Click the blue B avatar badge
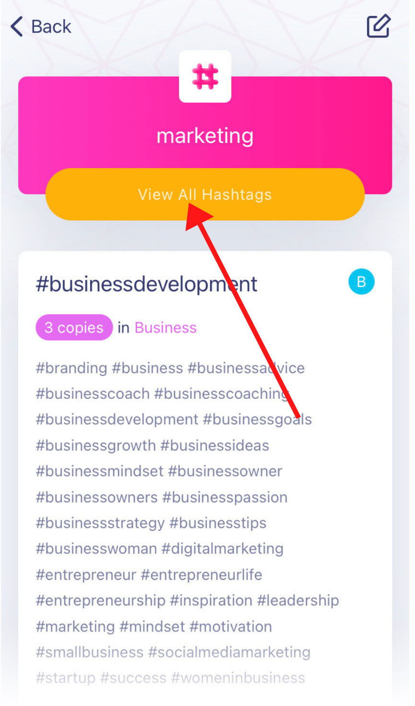Screen dimensions: 415x706 361,282
